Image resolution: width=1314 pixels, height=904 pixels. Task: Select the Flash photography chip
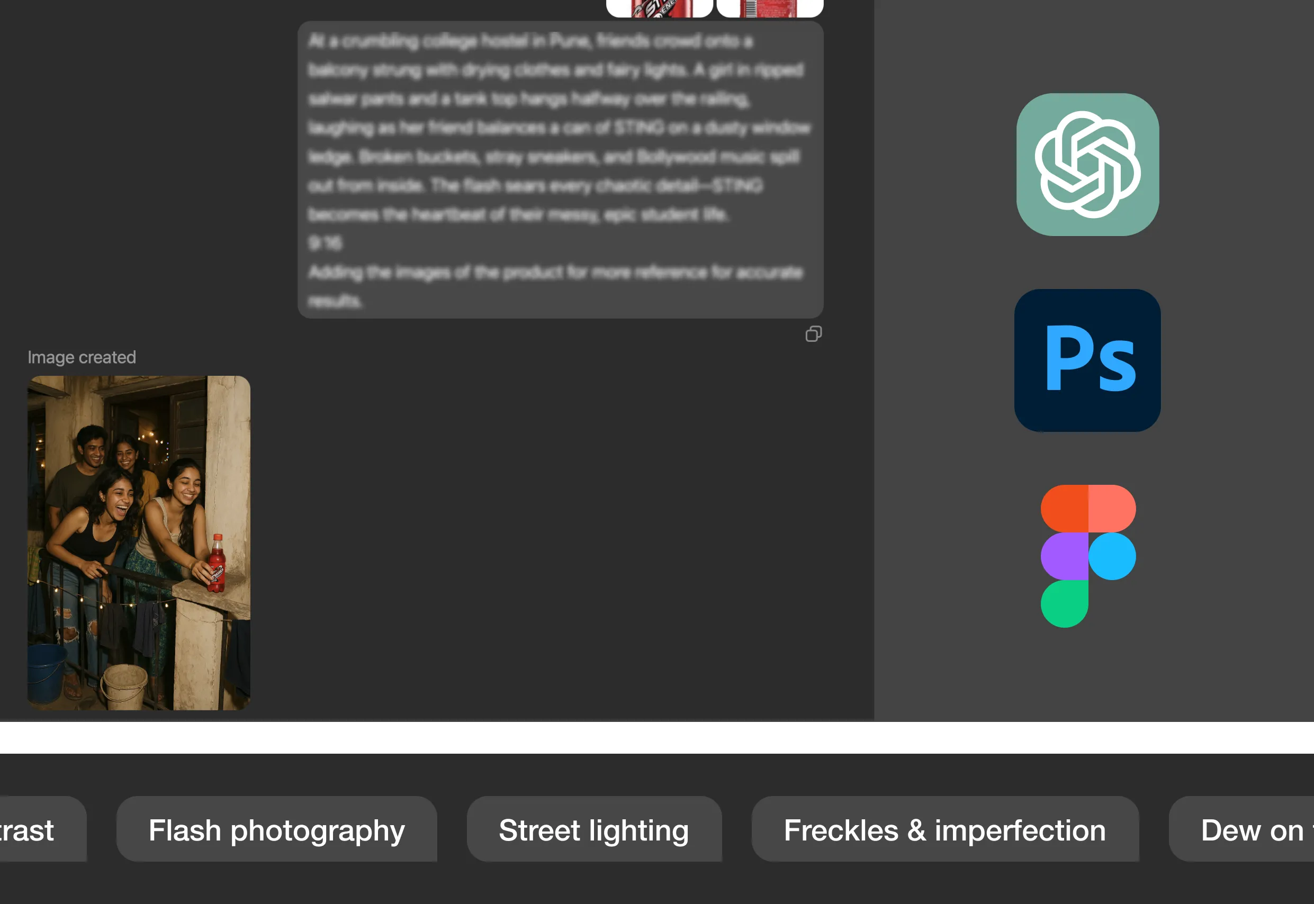(x=276, y=830)
